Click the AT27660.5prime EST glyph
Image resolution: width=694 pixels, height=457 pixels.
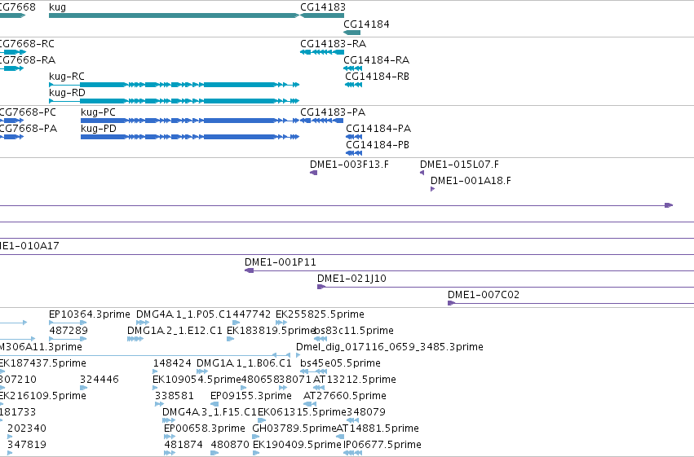pos(310,404)
